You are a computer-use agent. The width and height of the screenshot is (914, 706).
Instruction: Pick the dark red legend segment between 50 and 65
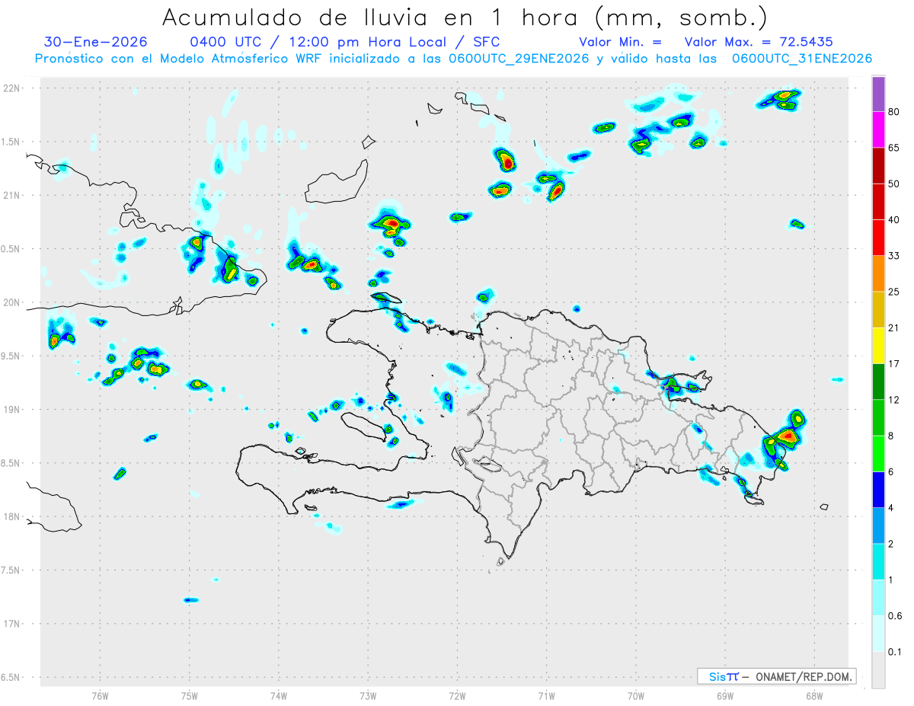point(878,165)
